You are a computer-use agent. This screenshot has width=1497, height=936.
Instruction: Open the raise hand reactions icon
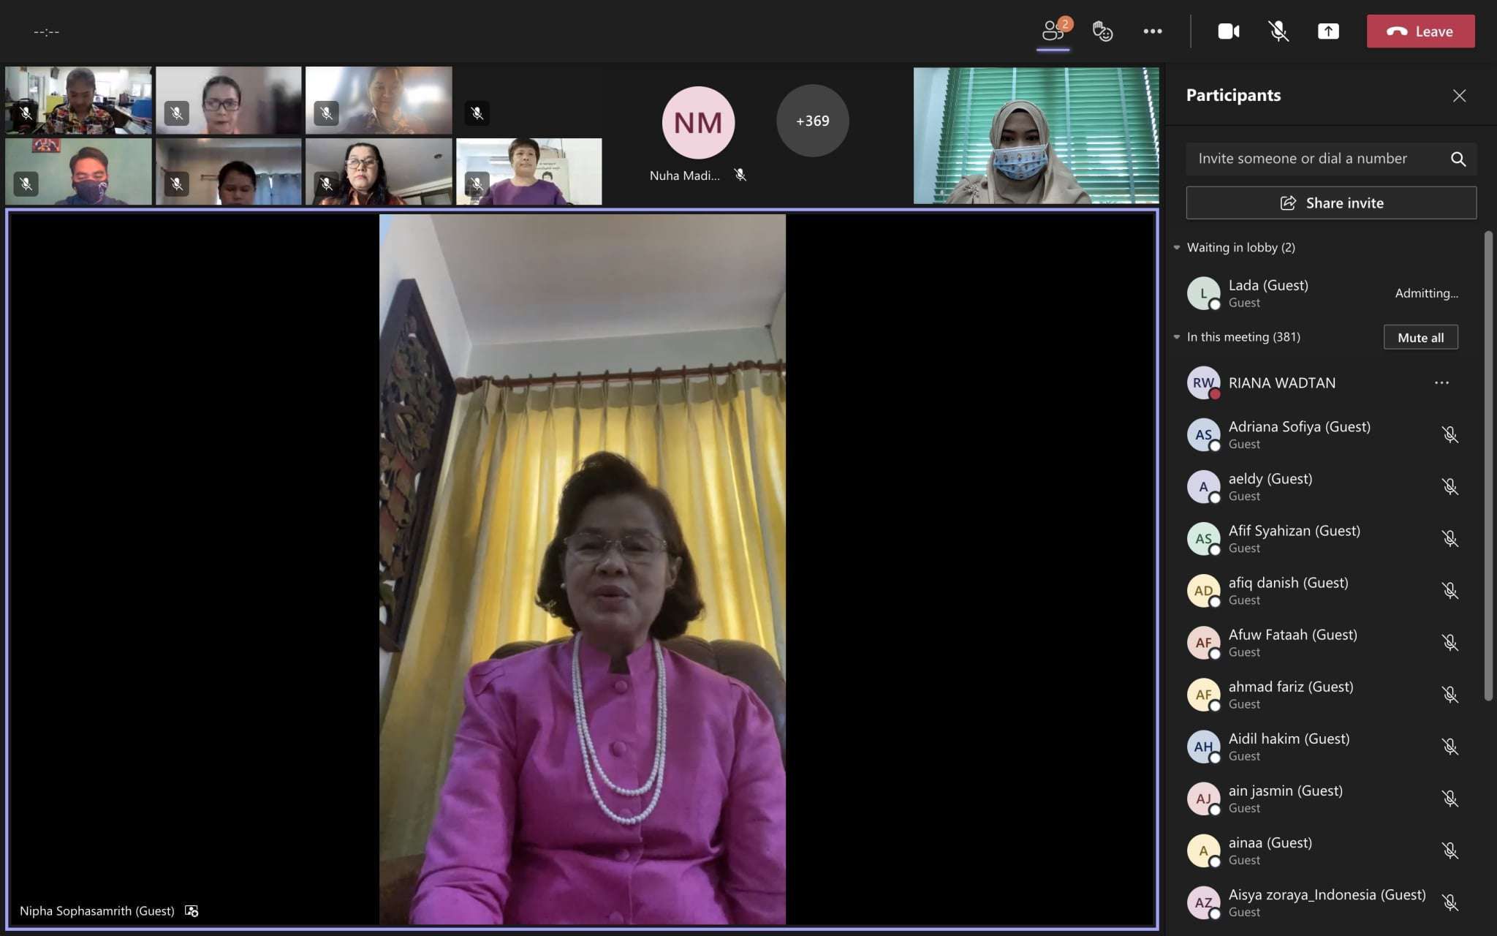point(1102,31)
